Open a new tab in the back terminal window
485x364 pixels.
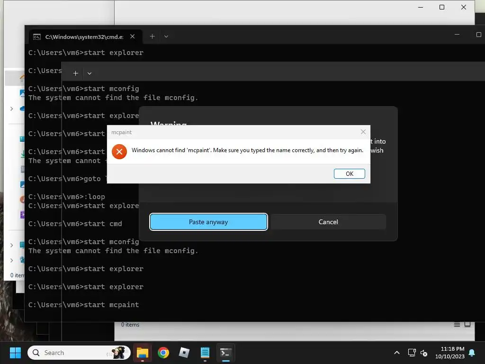pos(152,36)
